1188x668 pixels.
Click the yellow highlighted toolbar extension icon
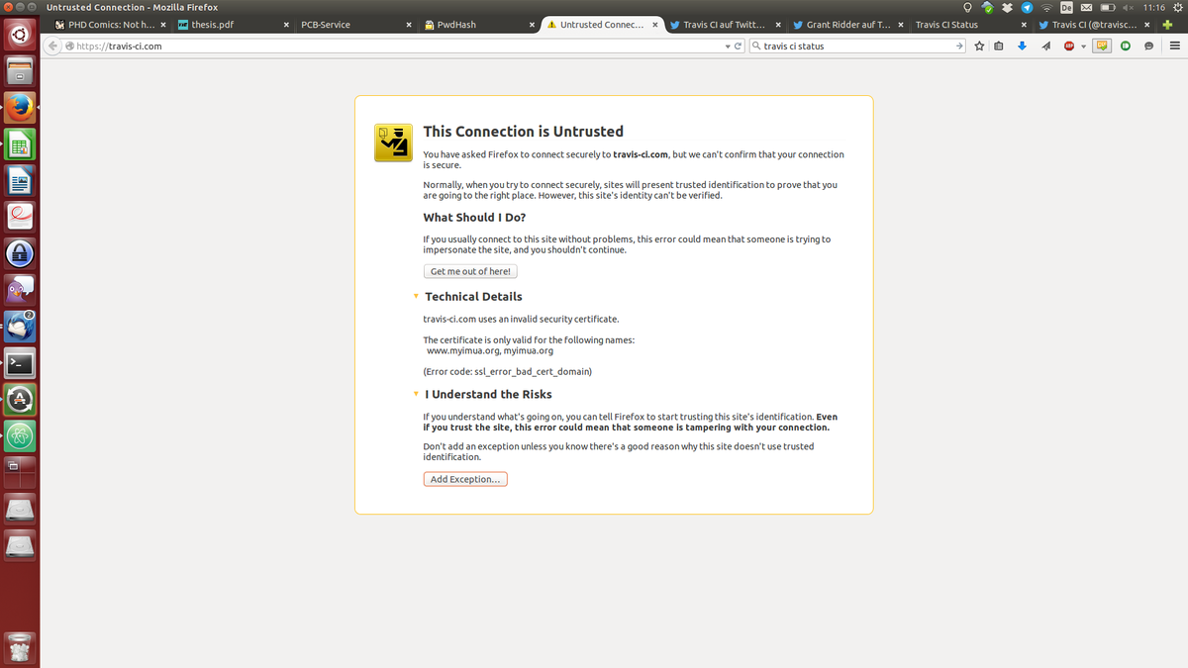(x=1102, y=46)
